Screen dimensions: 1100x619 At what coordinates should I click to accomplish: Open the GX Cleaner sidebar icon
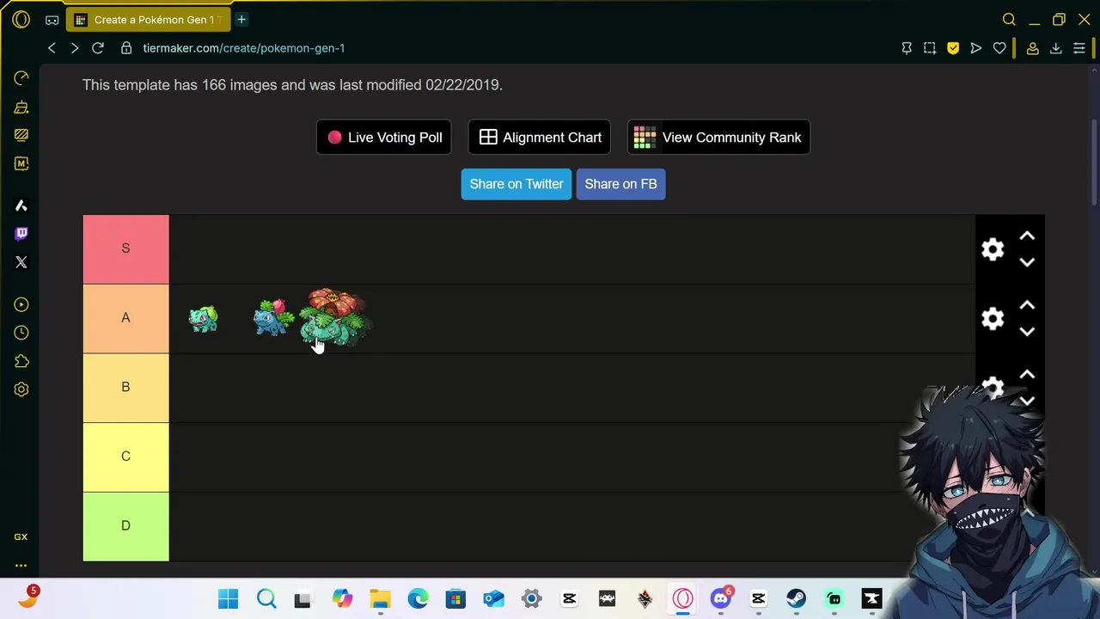pos(21,107)
